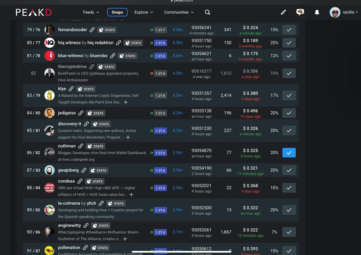361x255 pixels.
Task: Open the pencil compose post icon
Action: coord(283,12)
